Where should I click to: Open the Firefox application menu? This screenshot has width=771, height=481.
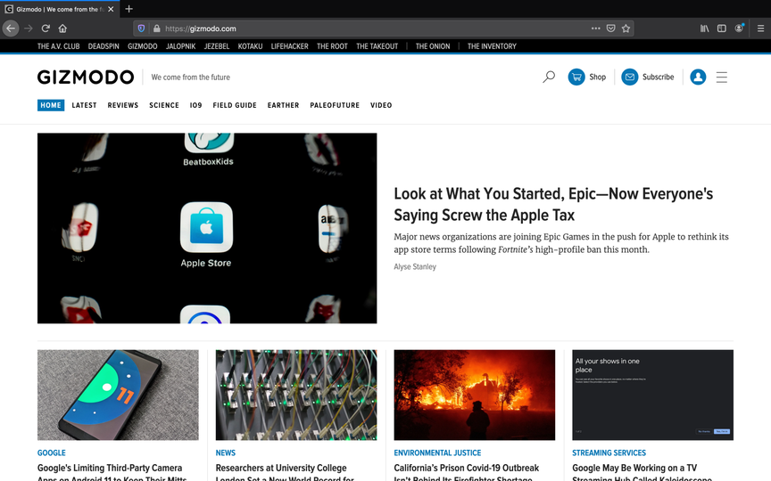click(x=760, y=29)
